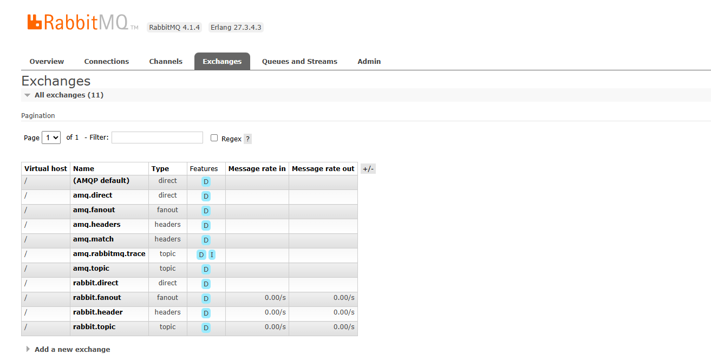The height and width of the screenshot is (360, 711).
Task: Sort by Message rate out column
Action: pos(323,168)
